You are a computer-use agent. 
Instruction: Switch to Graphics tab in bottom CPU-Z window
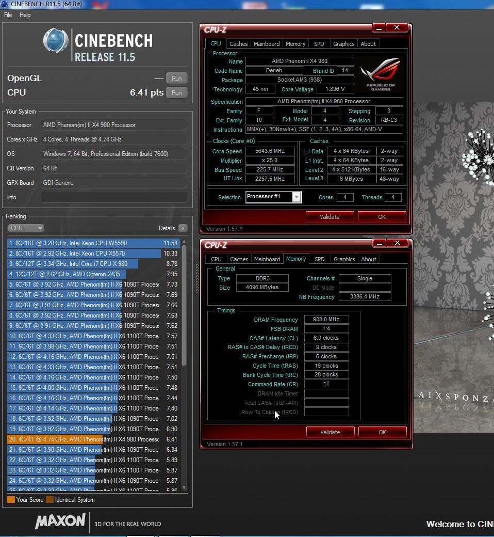coord(344,259)
